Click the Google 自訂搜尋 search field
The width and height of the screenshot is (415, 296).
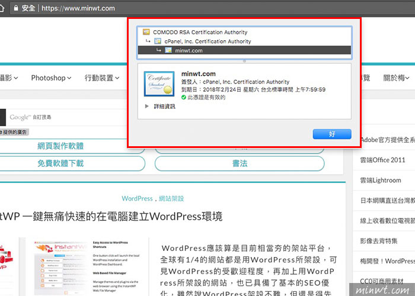[x=68, y=117]
